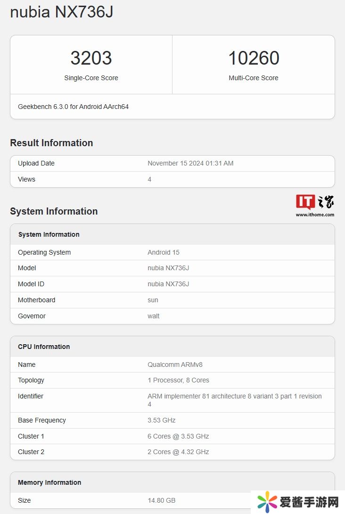This screenshot has height=514, width=345.
Task: Click the Model ID row label
Action: point(31,284)
